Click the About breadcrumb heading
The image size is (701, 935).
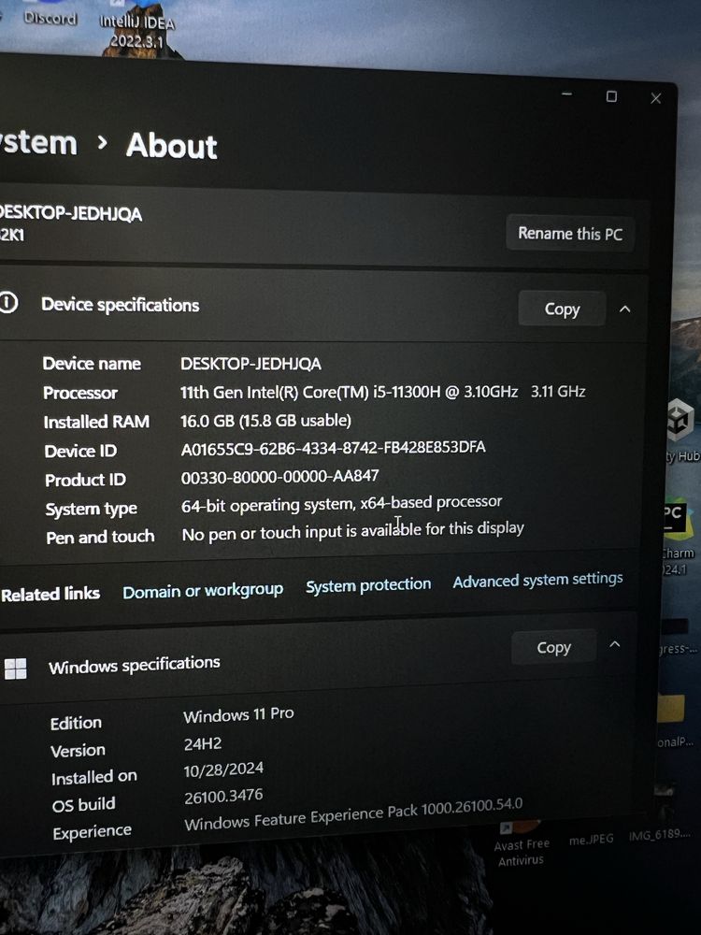click(x=172, y=146)
